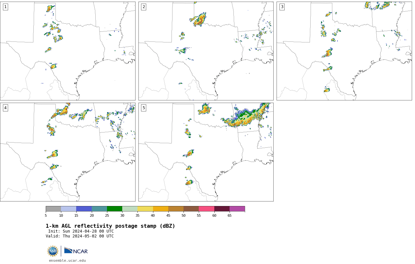Click the colorbar tick label 65
The image size is (415, 264).
coord(230,215)
